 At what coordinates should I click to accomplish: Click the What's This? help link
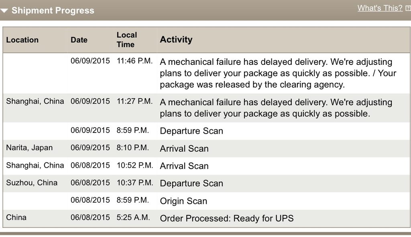point(380,8)
